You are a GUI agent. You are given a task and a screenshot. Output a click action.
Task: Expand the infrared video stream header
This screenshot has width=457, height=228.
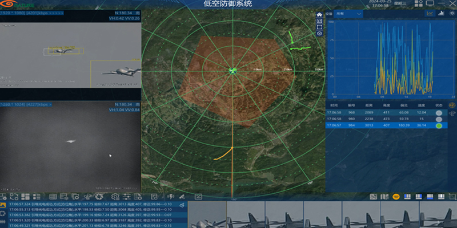26,105
